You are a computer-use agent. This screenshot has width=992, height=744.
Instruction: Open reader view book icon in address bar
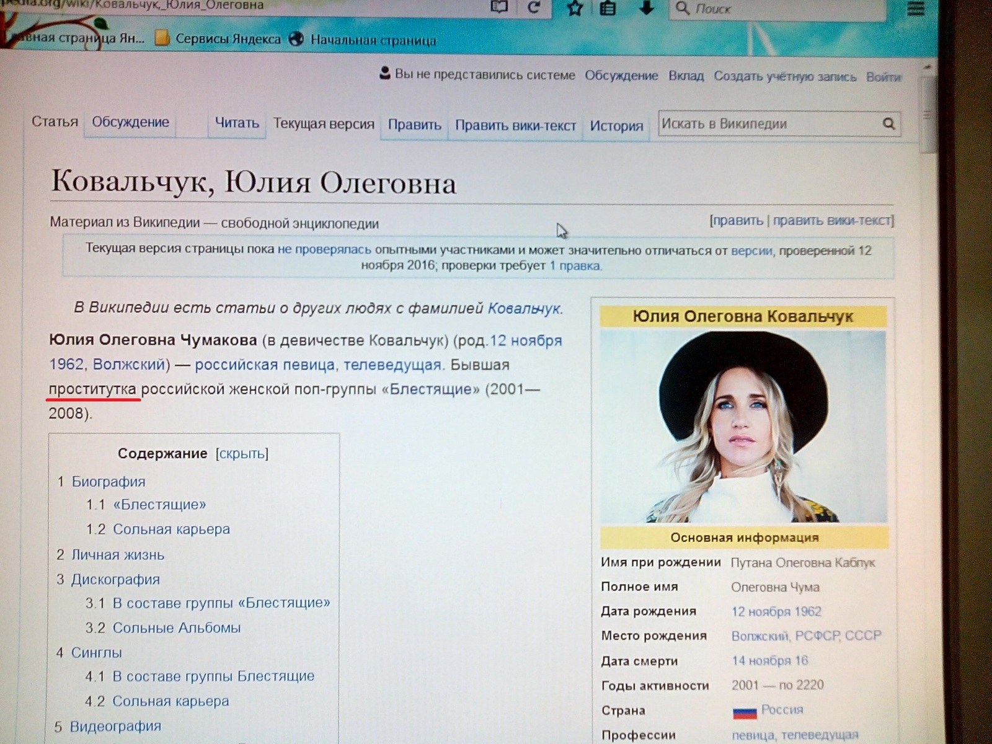pos(499,7)
